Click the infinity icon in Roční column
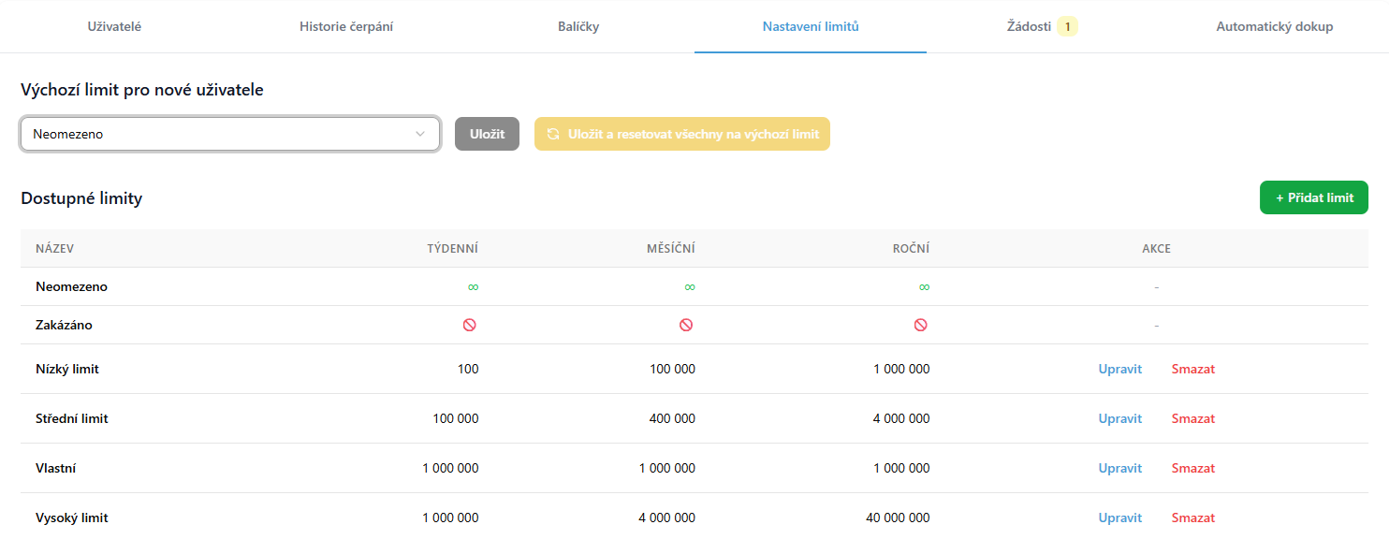This screenshot has height=554, width=1389. tap(924, 287)
